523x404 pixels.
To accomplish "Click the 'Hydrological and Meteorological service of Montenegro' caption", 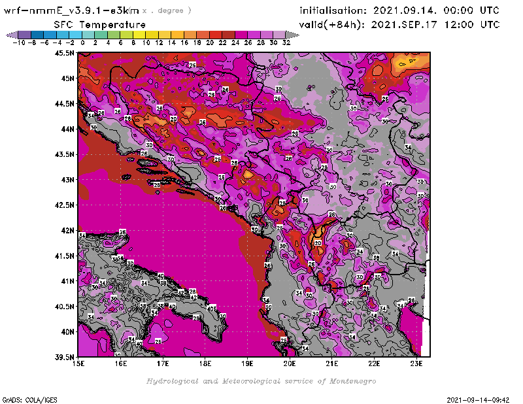I will tap(261, 381).
